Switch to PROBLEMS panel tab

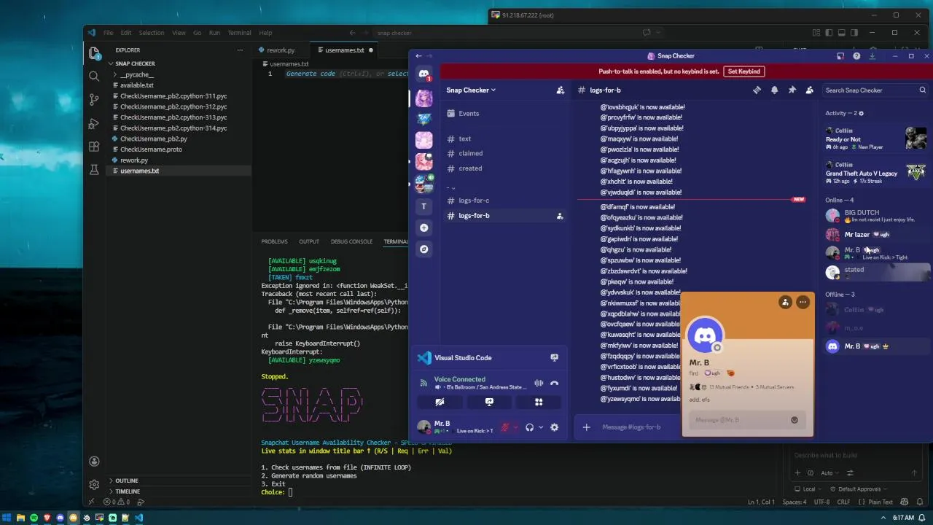274,241
